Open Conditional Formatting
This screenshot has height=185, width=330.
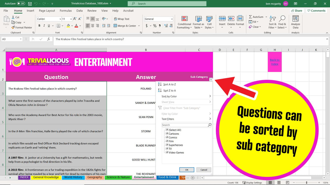coord(185,22)
